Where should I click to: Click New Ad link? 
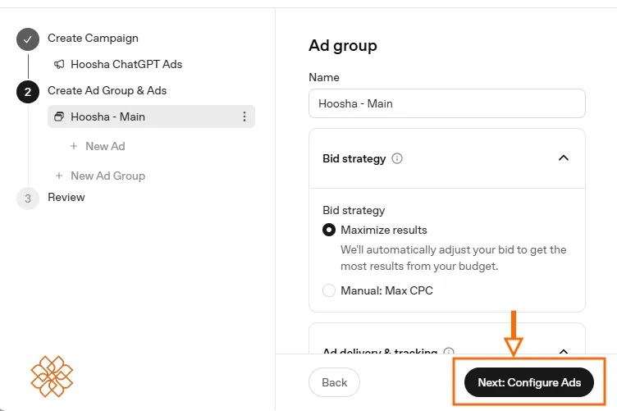point(105,146)
